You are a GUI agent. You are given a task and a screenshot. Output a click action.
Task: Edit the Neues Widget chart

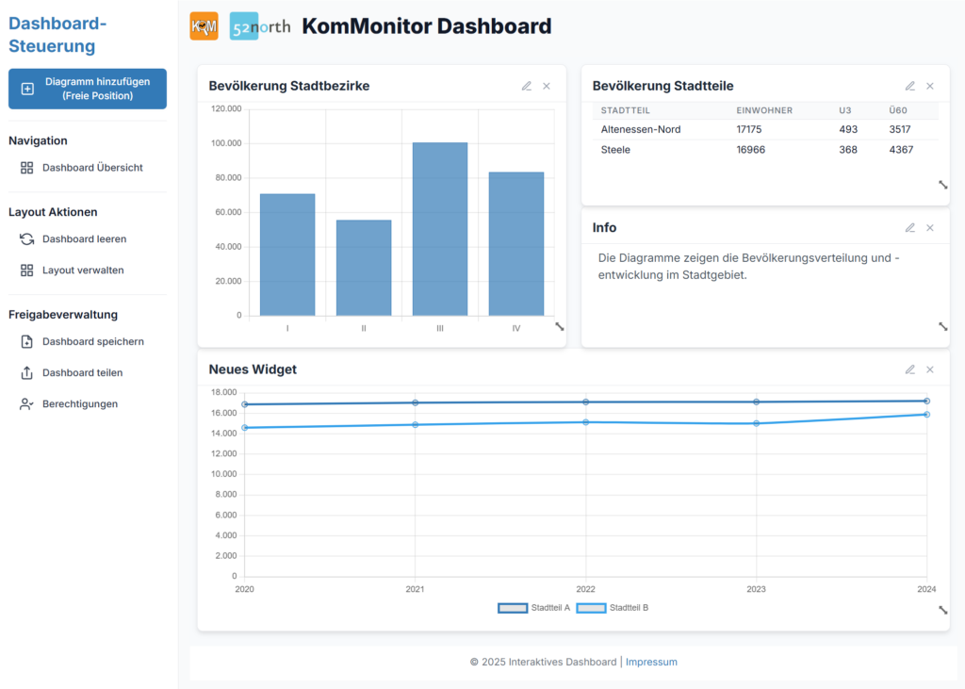pos(909,369)
